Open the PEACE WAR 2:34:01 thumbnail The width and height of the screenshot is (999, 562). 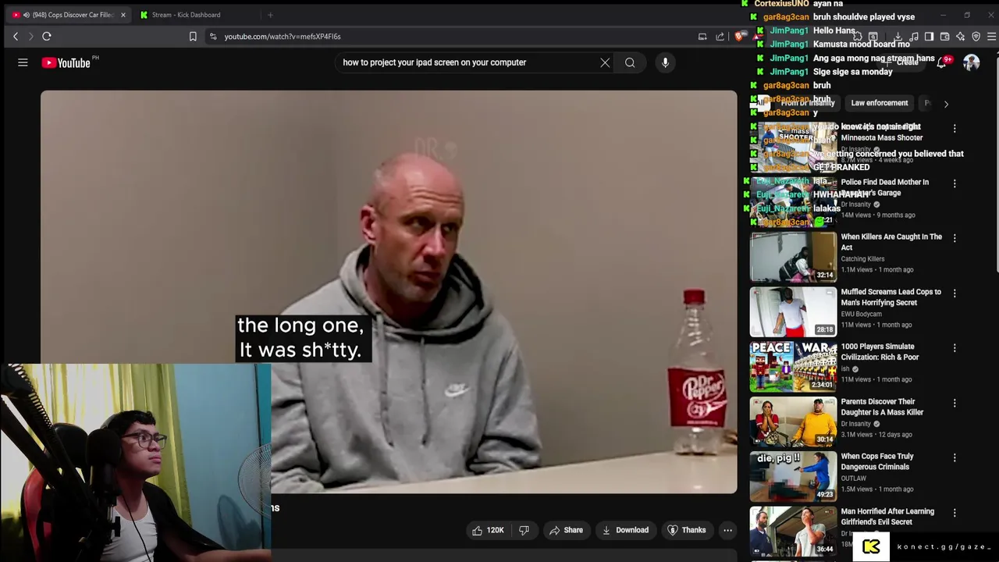pos(793,366)
